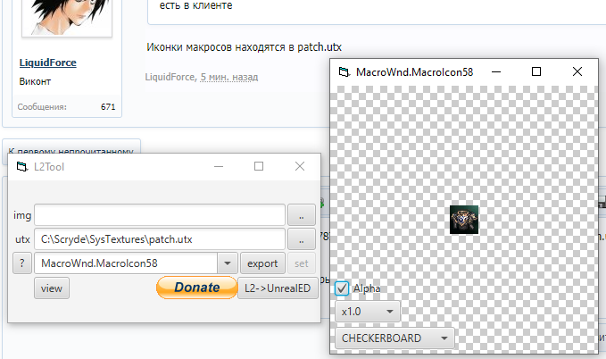This screenshot has height=359, width=606.
Task: Click LiquidForce's avatar image
Action: click(65, 18)
